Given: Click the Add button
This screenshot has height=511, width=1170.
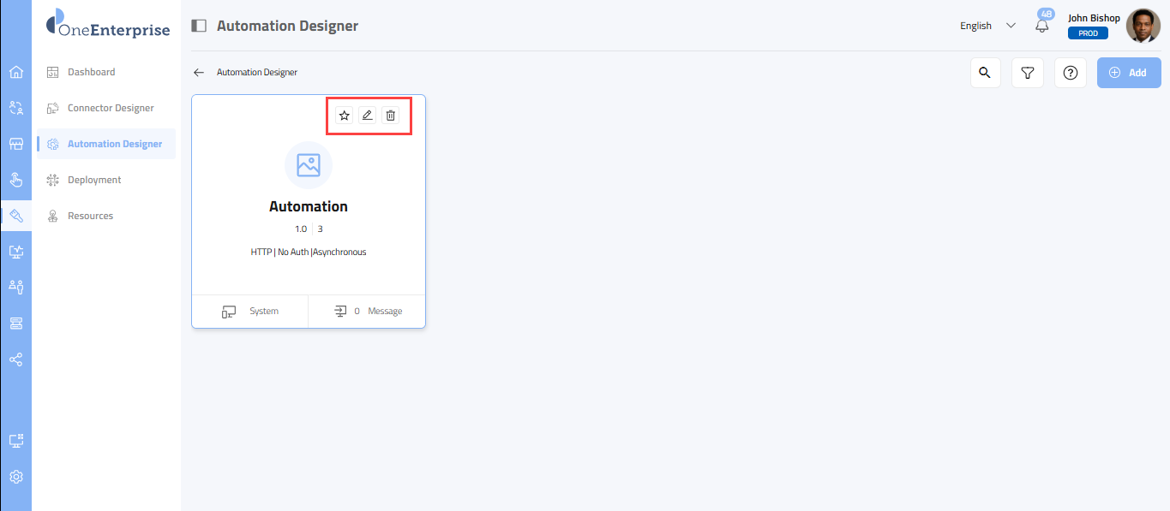Looking at the screenshot, I should point(1128,73).
